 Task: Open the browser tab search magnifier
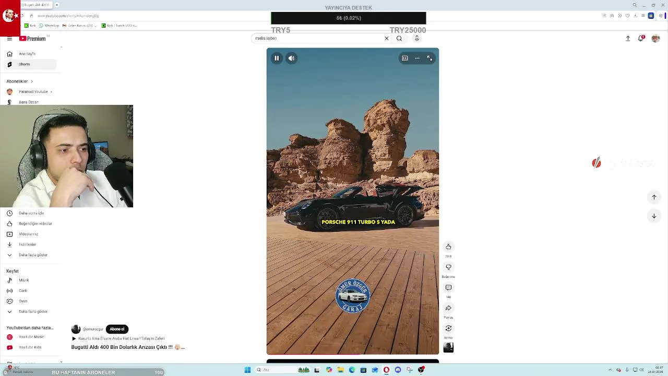pos(635,5)
